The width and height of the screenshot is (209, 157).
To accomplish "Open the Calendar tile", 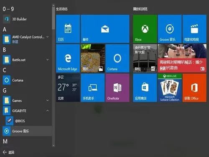I will pos(68,29).
